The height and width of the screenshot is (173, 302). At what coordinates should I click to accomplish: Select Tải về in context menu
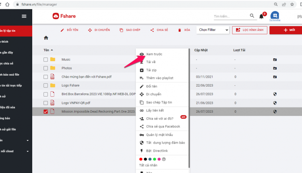coord(162,62)
